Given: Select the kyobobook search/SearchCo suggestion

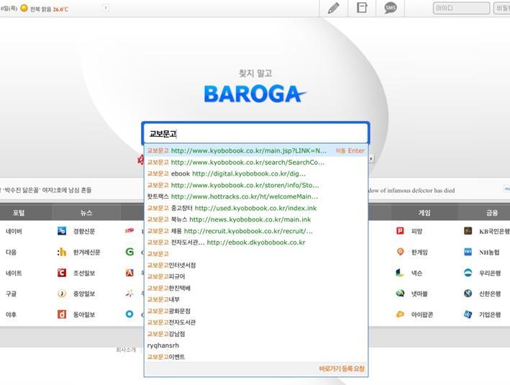Looking at the screenshot, I should (256, 162).
